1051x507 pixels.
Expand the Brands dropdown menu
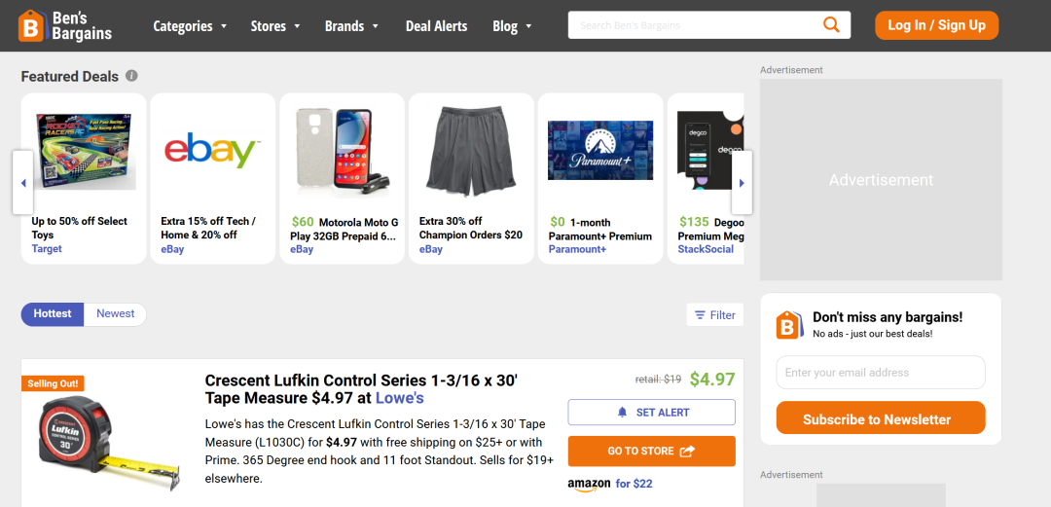pos(351,26)
